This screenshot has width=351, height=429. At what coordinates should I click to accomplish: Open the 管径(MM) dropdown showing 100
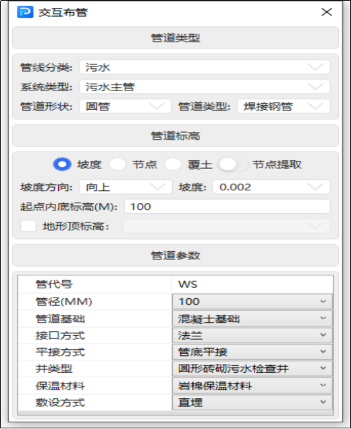253,302
